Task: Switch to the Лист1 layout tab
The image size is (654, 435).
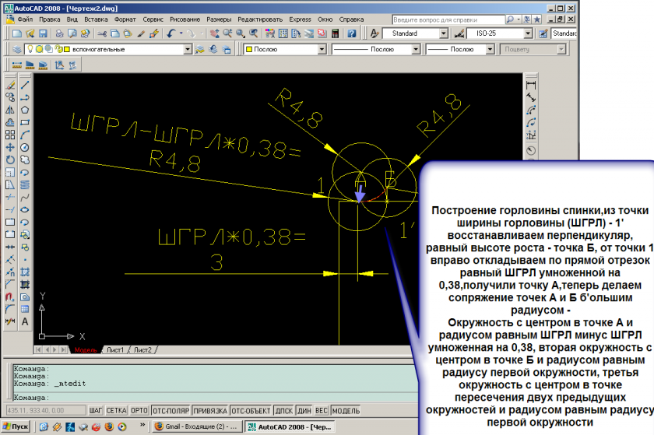Action: point(116,350)
